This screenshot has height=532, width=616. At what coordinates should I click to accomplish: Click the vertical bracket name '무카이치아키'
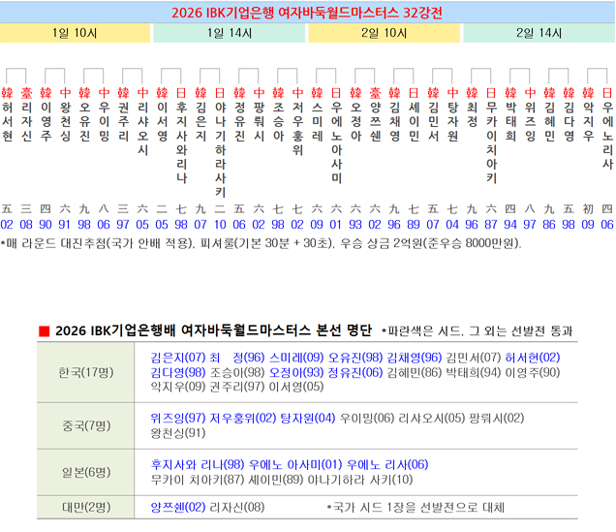491,143
